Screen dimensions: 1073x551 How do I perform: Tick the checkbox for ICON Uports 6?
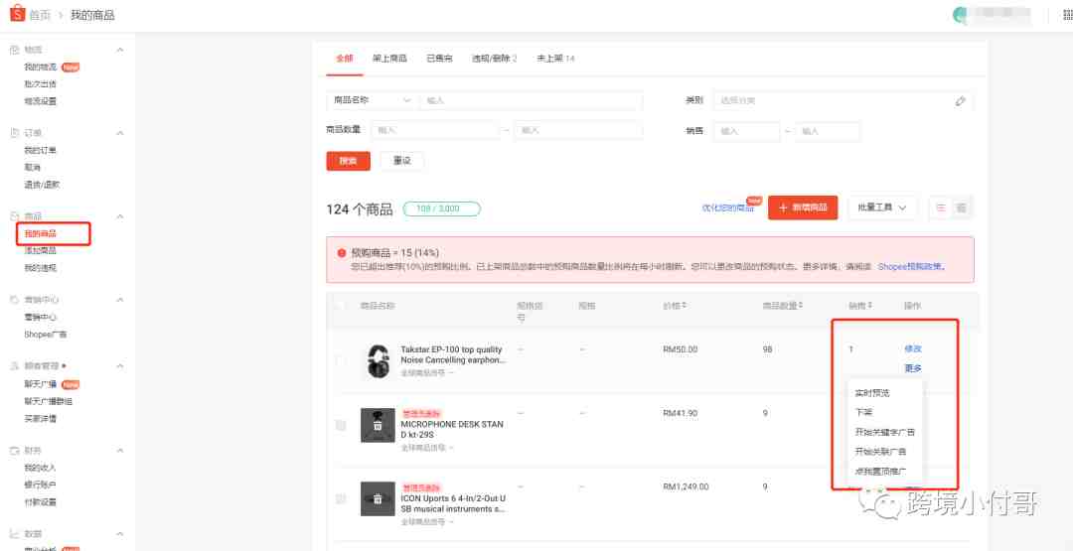click(x=341, y=499)
